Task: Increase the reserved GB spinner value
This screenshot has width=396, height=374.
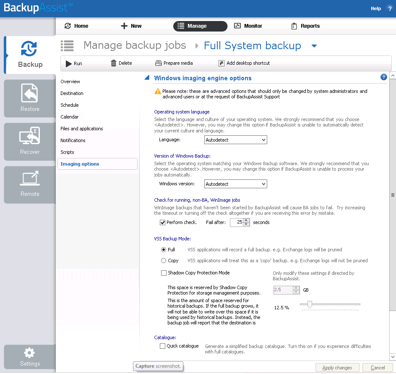Action: pos(296,288)
